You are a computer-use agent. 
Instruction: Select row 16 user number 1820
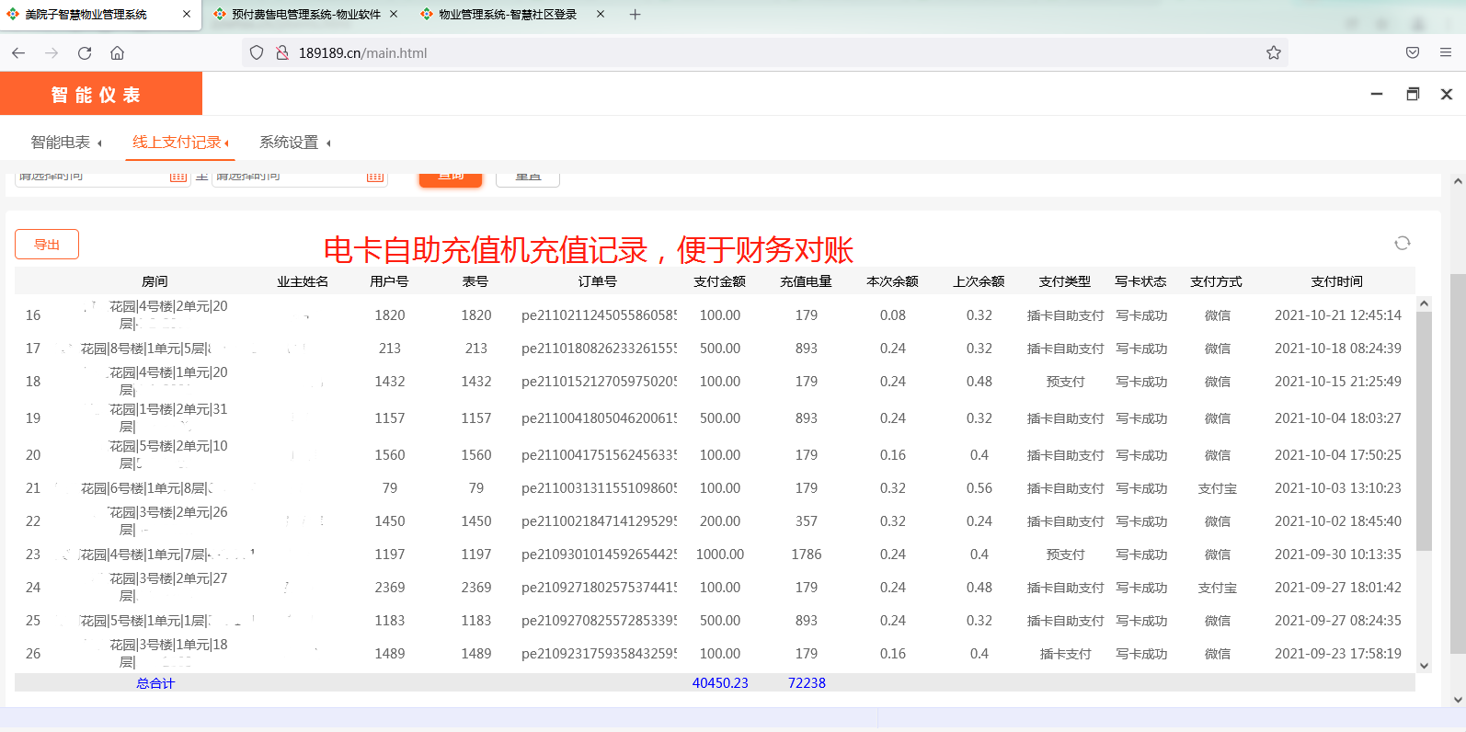[x=390, y=315]
